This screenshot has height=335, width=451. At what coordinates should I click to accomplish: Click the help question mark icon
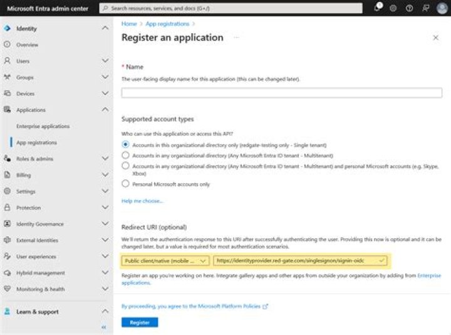[409, 8]
